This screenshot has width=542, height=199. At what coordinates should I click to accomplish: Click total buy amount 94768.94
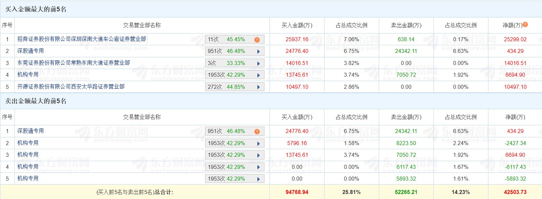click(297, 192)
